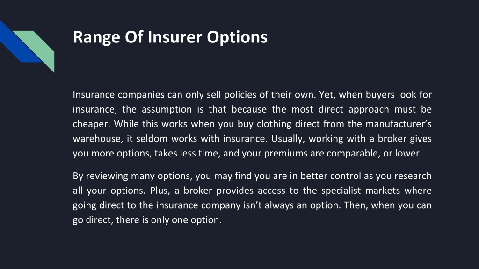The width and height of the screenshot is (479, 269).
Task: Click the word "cheaper" in the first paragraph
Action: coord(91,124)
